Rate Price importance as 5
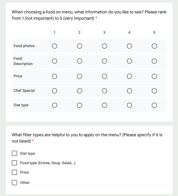Screen dimensions: 178x196 (x=154, y=76)
